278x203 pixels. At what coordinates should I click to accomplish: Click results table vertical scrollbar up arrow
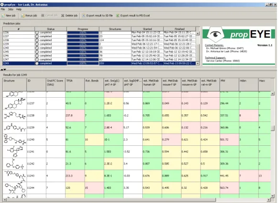point(273,93)
